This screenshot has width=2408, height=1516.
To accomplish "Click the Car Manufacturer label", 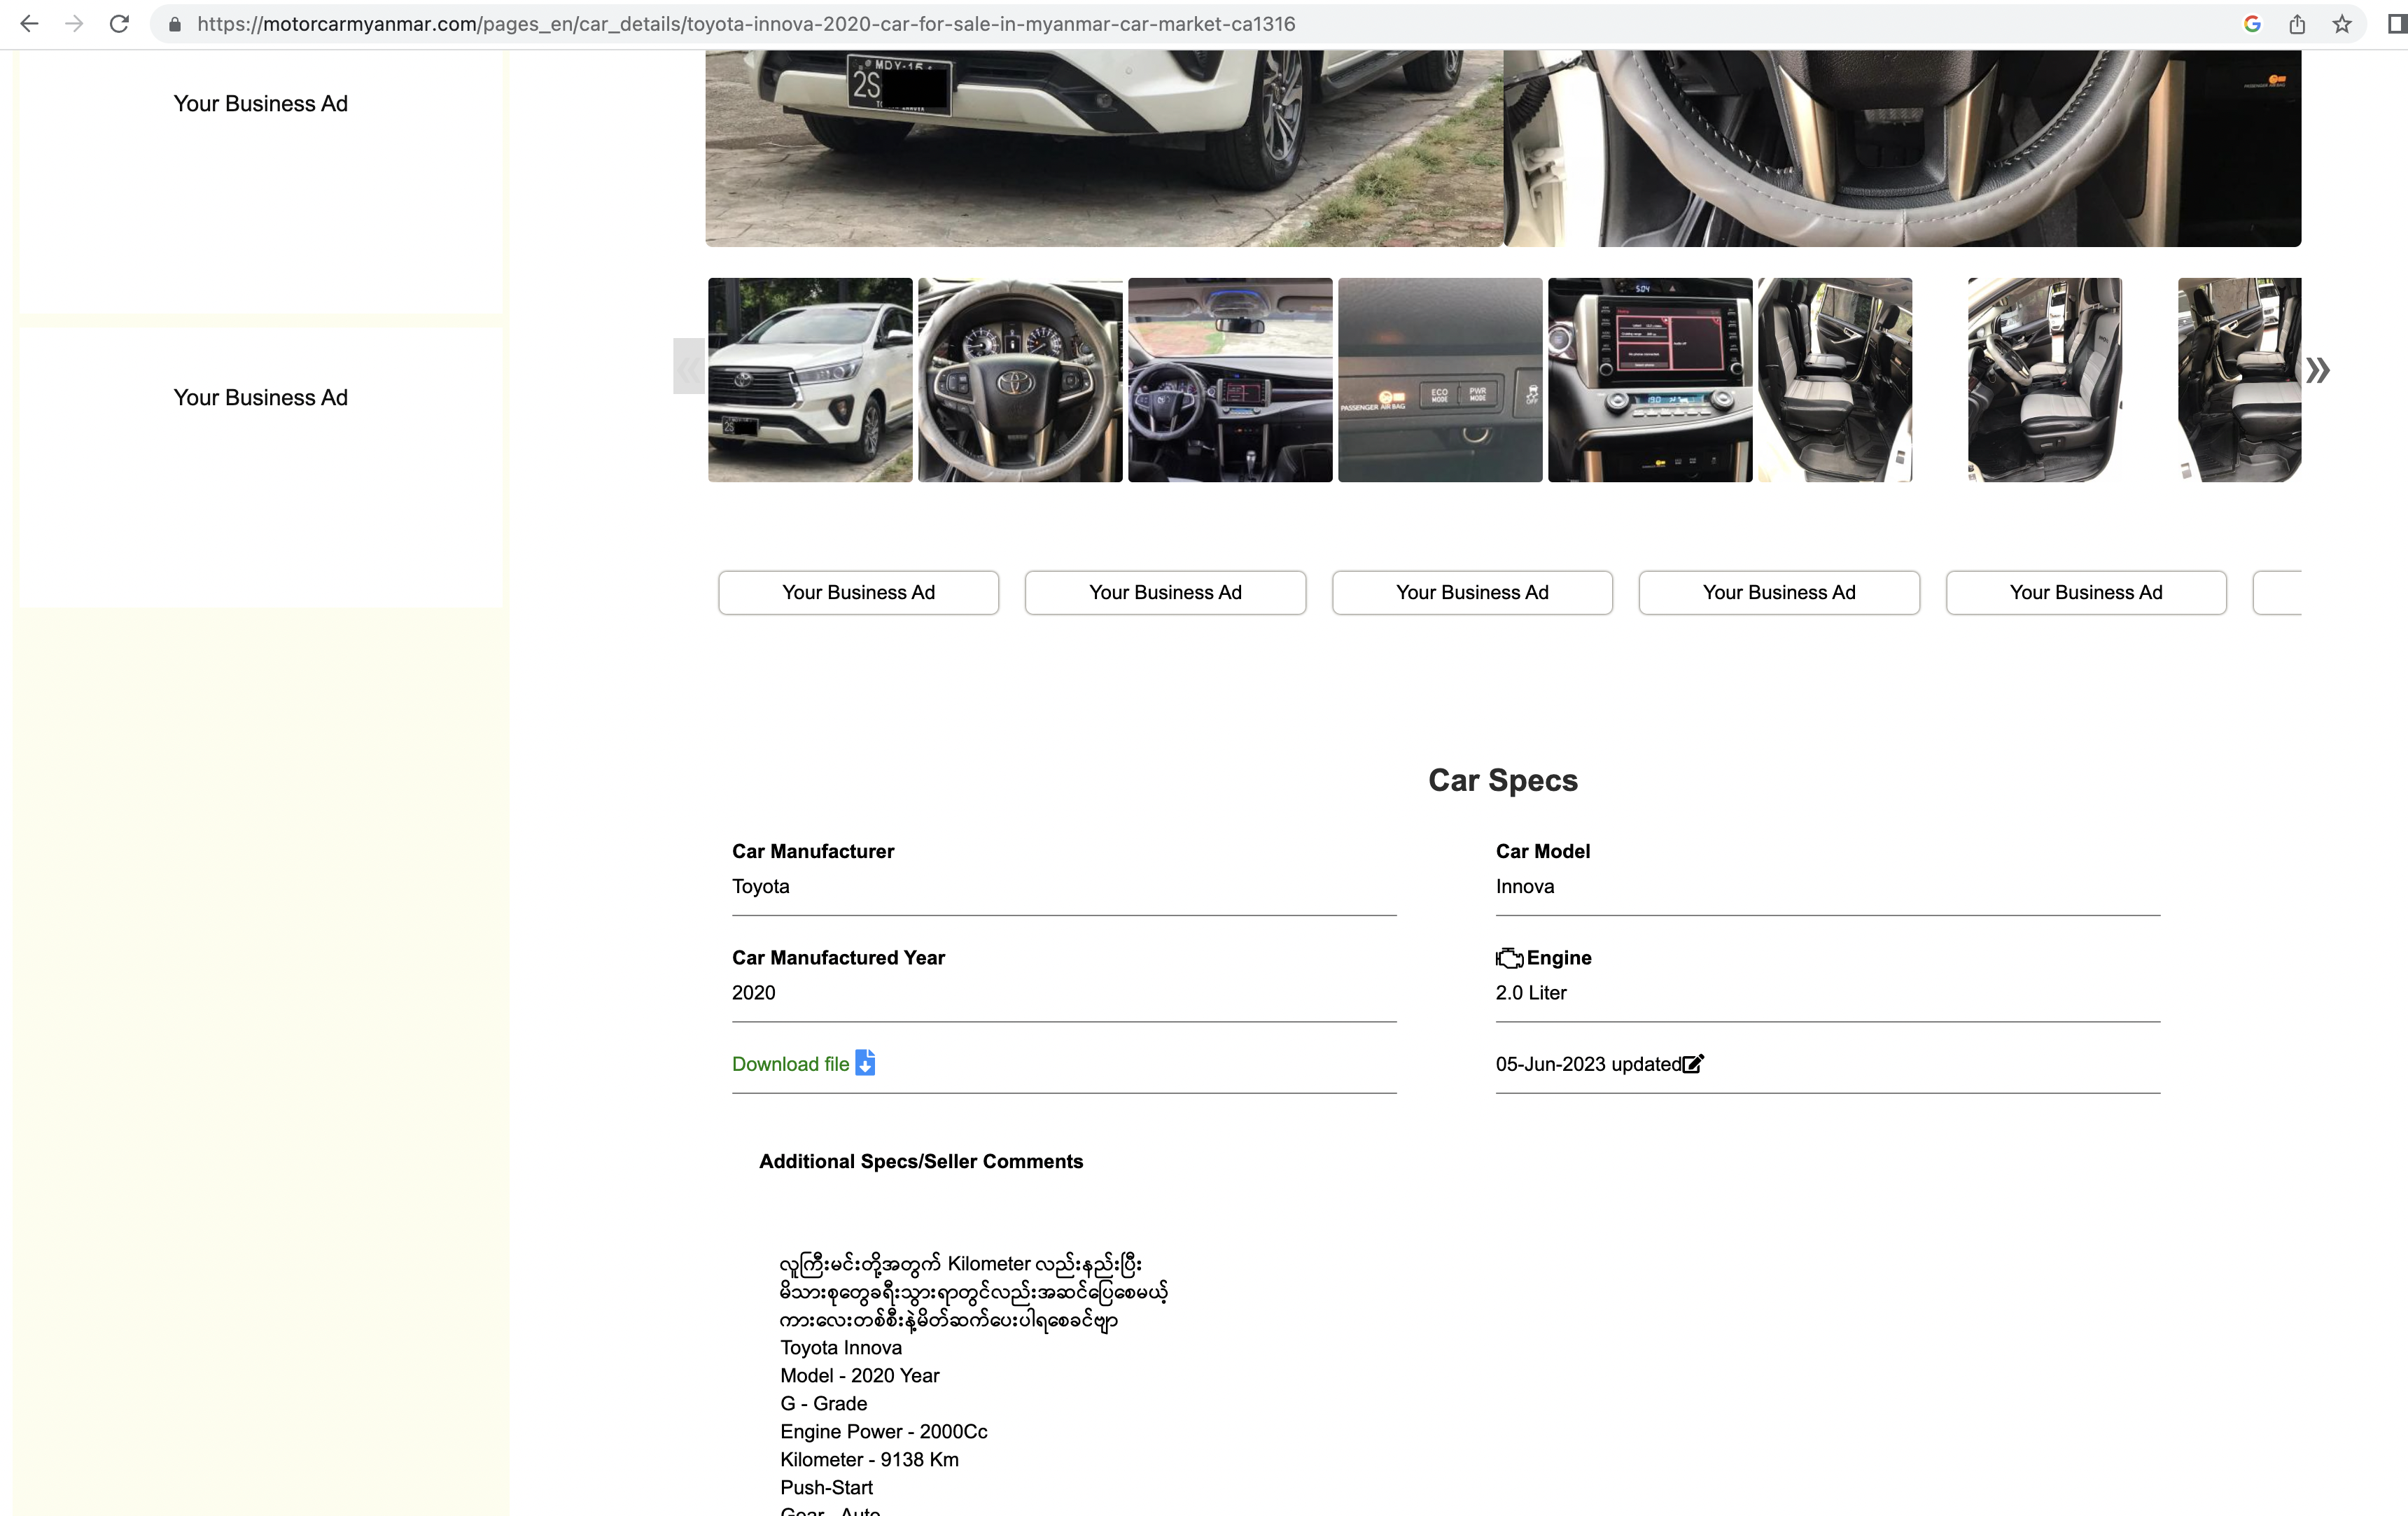I will coord(813,851).
